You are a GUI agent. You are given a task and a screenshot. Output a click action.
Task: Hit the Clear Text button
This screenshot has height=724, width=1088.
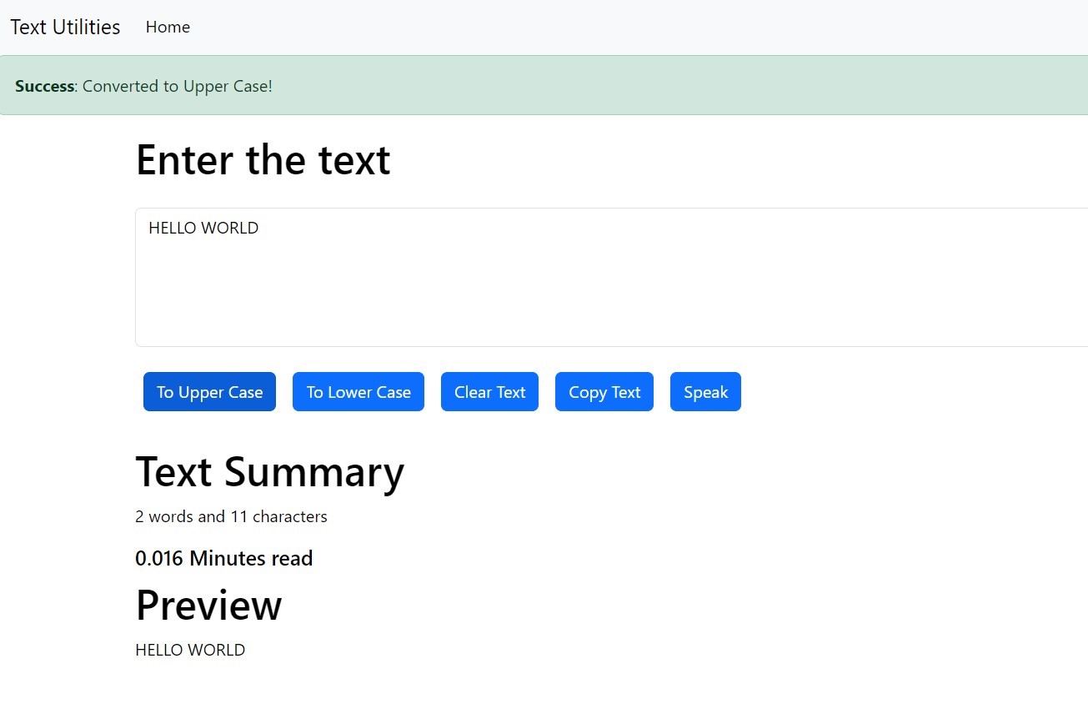489,392
